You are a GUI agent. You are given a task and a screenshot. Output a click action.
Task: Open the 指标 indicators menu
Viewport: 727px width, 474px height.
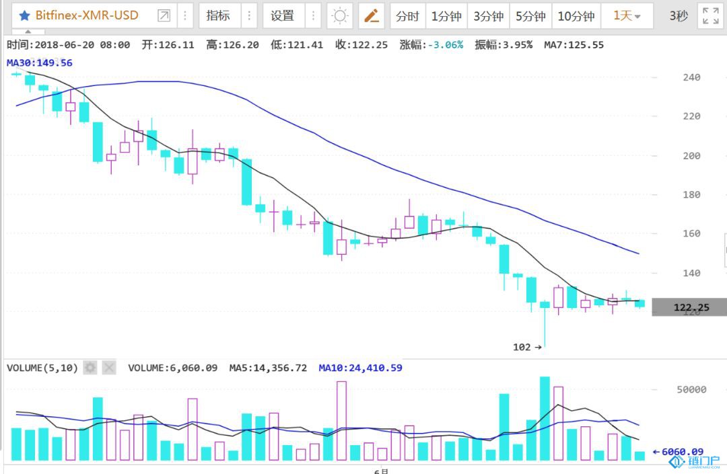(x=218, y=15)
